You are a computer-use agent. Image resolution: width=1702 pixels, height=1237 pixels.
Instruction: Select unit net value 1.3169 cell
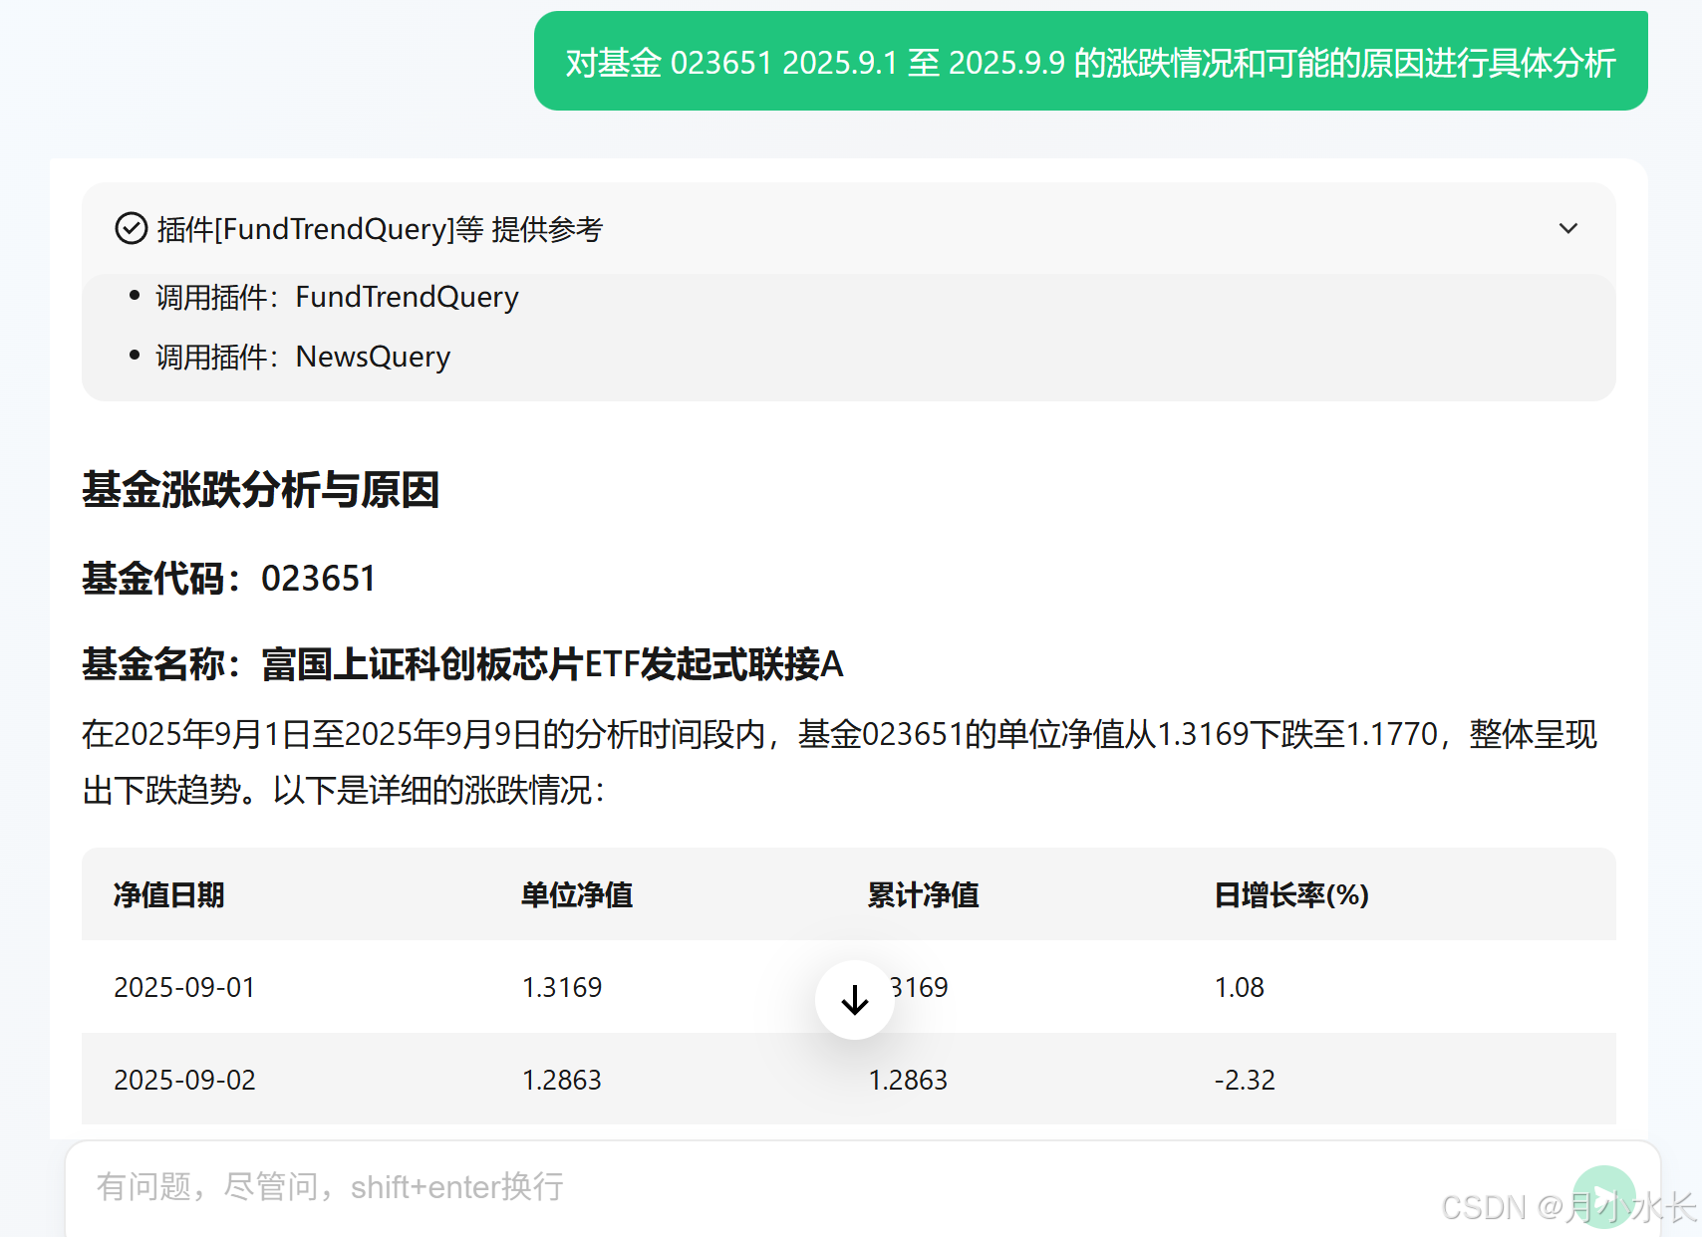click(x=562, y=987)
